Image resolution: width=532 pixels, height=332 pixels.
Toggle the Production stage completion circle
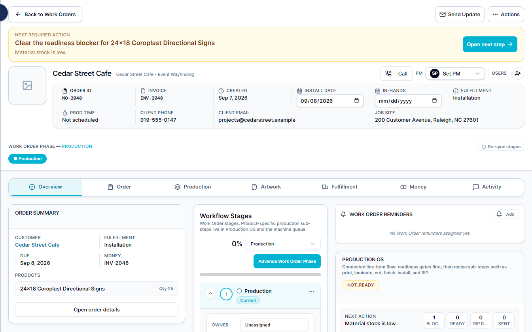point(239,291)
